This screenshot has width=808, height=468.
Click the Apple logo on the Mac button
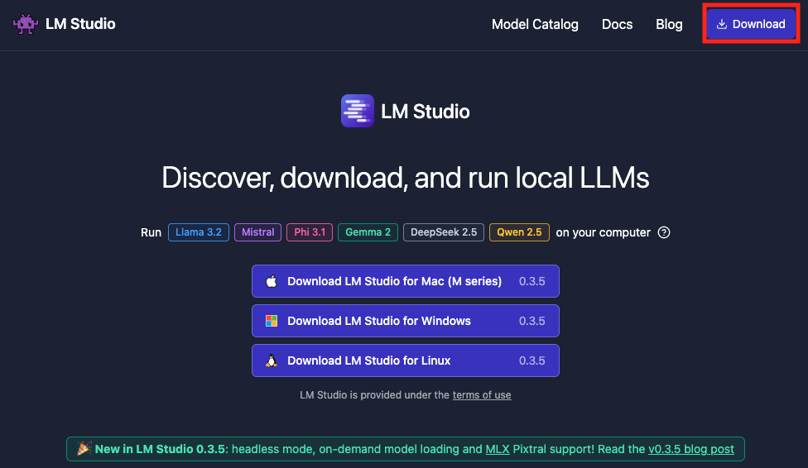(272, 281)
